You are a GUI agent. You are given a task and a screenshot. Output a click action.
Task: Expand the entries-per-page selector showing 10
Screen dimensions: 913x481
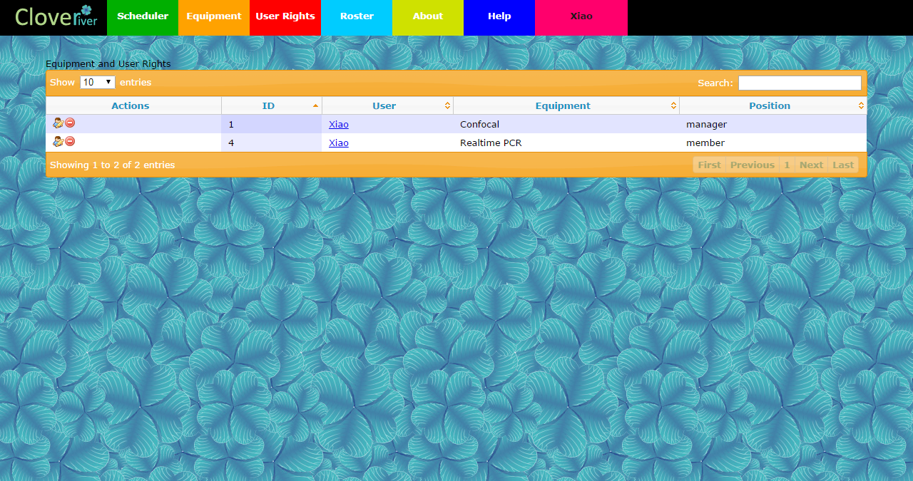98,82
